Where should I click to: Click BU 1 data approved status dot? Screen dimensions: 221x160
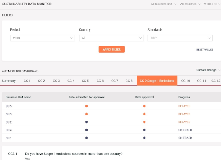(144, 138)
